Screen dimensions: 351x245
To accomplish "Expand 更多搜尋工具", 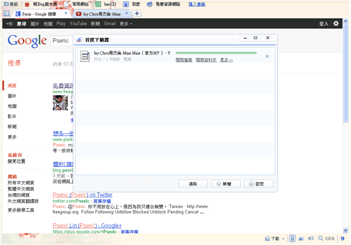I will [x=21, y=210].
